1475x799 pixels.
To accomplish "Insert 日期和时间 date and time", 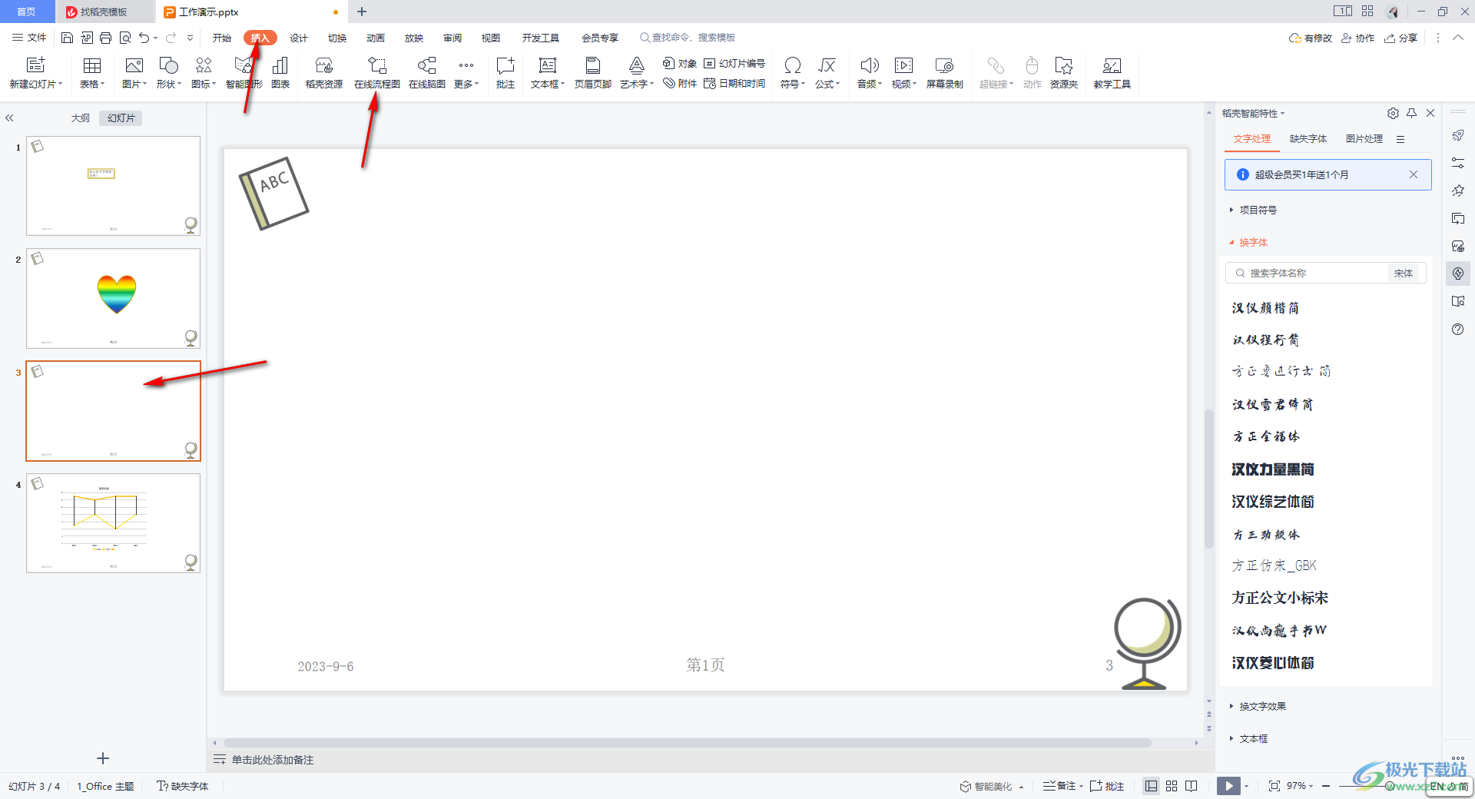I will pos(734,84).
